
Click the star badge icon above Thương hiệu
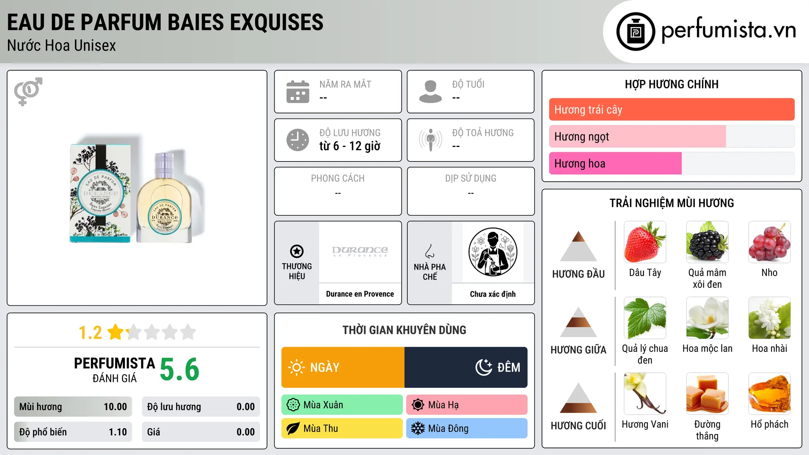pyautogui.click(x=297, y=251)
